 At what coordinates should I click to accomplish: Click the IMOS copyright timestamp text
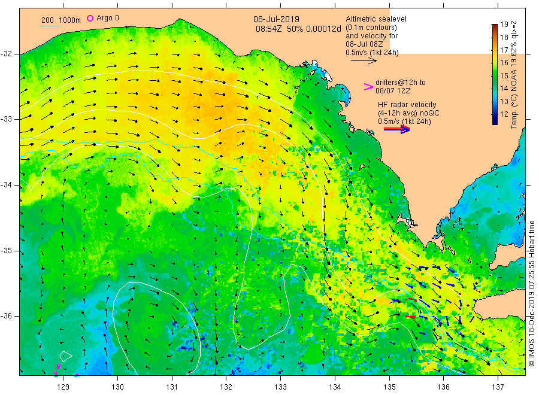tap(532, 294)
